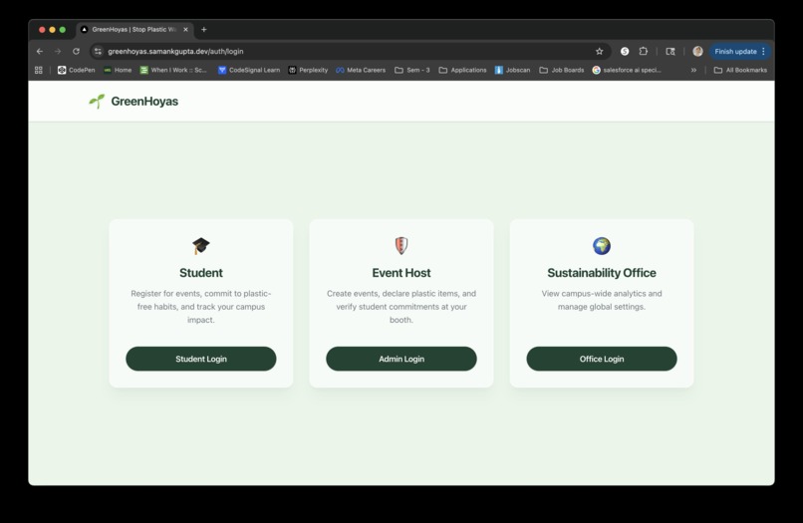
Task: Click the address bar URL field
Action: [349, 51]
